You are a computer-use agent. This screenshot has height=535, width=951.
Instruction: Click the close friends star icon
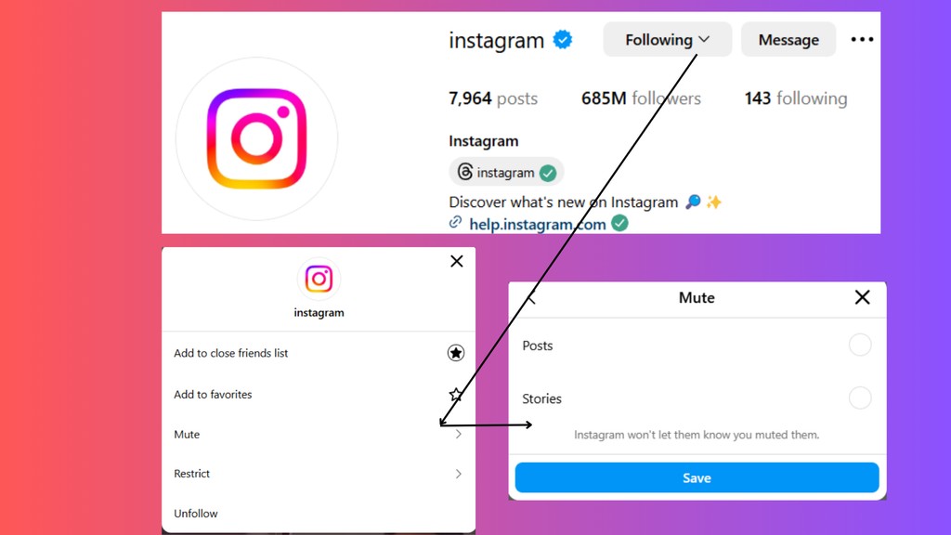tap(455, 353)
